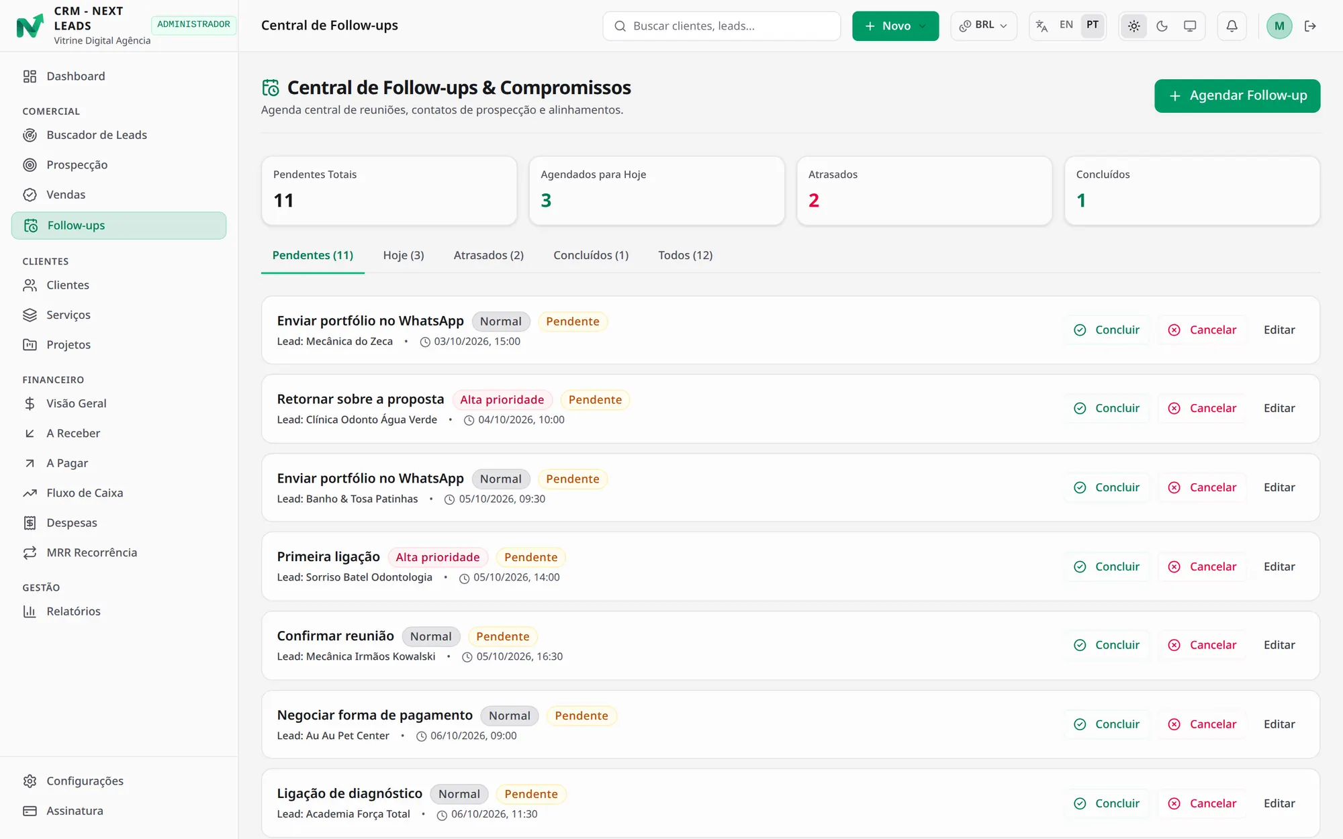This screenshot has height=839, width=1343.
Task: Click the logout icon in header
Action: point(1310,26)
